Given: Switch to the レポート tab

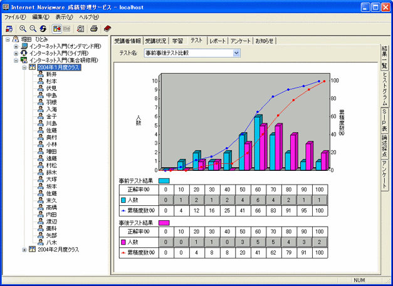Looking at the screenshot, I should point(217,41).
